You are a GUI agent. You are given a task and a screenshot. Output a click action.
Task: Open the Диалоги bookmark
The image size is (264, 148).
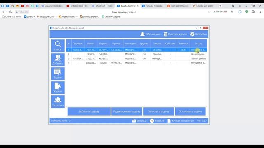pos(29,16)
